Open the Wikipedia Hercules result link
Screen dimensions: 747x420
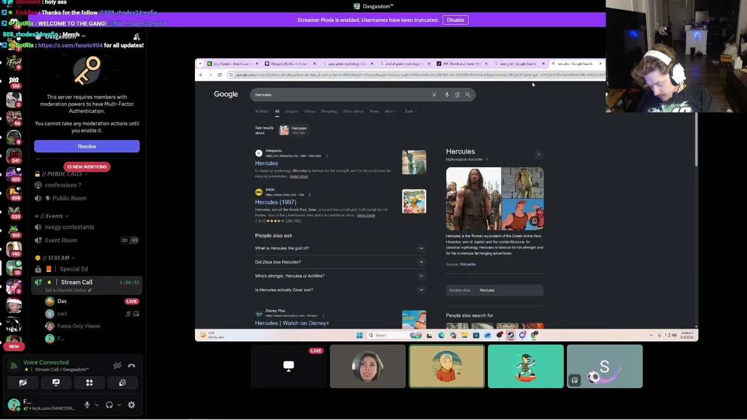[x=266, y=163]
